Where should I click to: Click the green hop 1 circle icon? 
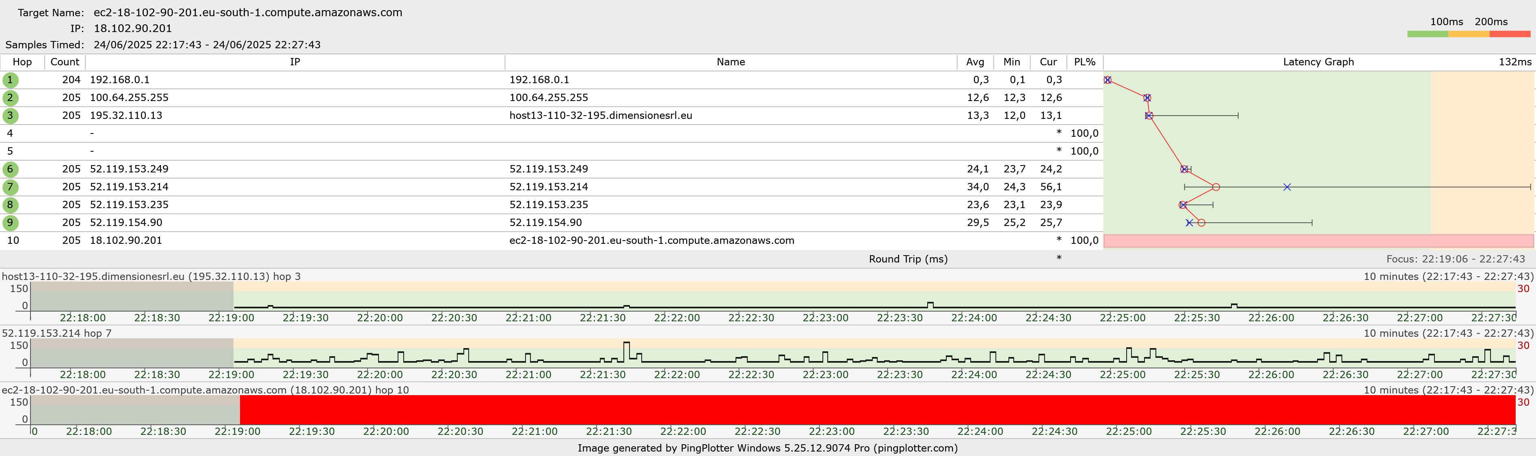[10, 80]
